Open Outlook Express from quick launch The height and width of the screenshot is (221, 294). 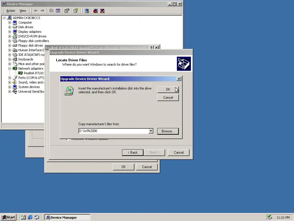tap(37, 218)
